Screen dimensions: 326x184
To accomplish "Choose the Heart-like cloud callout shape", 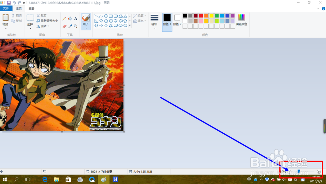I will click(126, 26).
